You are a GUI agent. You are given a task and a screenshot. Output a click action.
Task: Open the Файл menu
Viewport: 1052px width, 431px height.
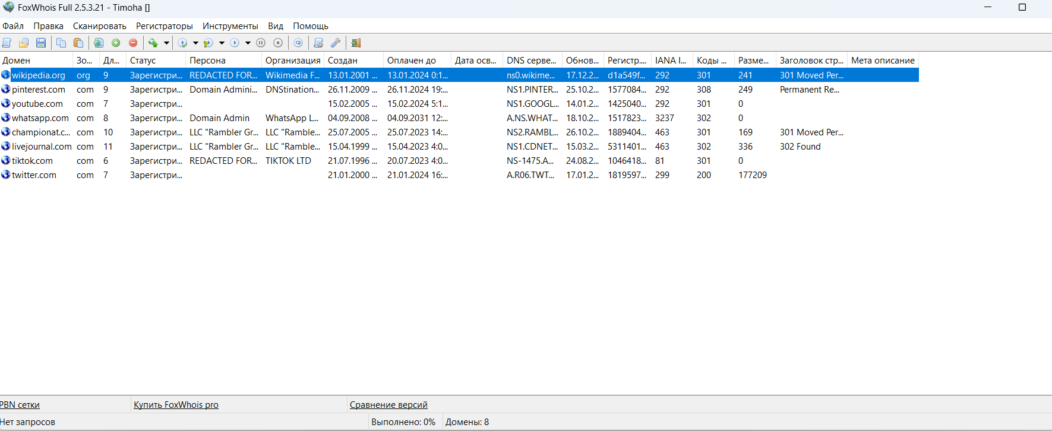[x=13, y=26]
